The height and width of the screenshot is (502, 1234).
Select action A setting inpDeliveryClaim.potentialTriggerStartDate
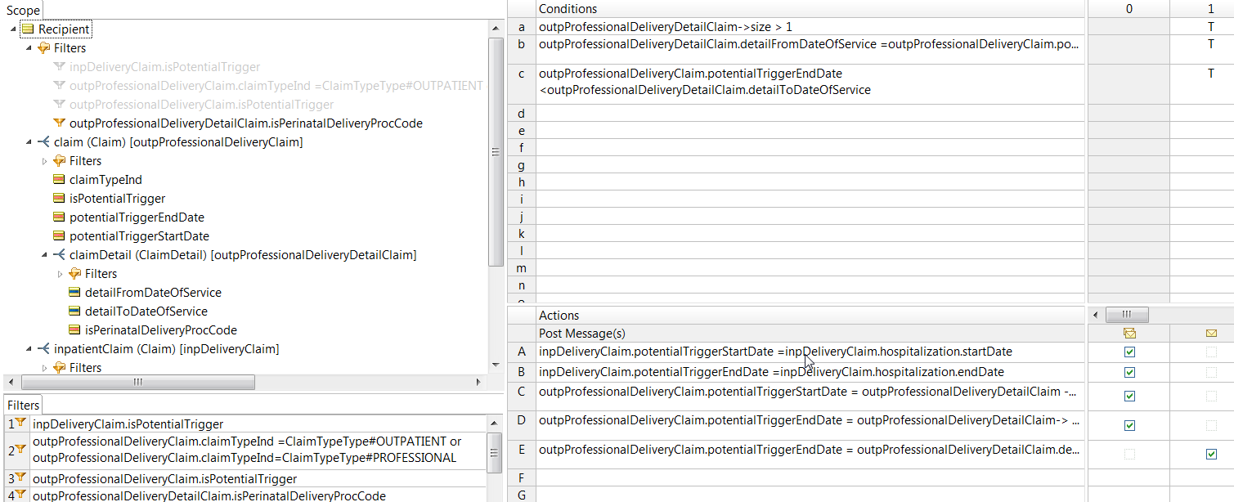[x=810, y=352]
